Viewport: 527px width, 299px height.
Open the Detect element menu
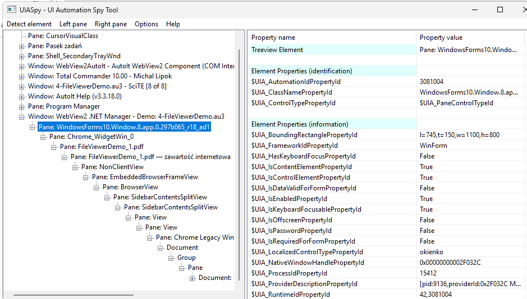[29, 24]
